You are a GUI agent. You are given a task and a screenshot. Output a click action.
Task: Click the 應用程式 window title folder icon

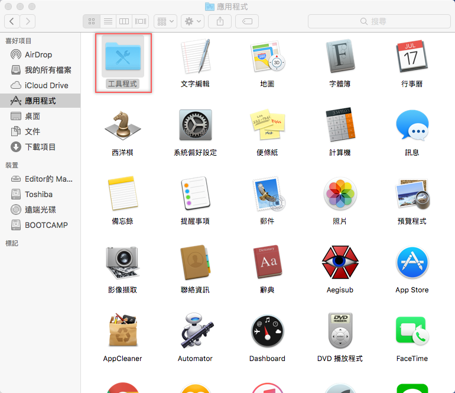coord(210,7)
